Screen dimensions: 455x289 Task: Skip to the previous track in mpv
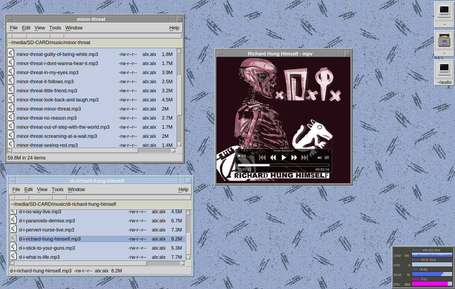tap(262, 158)
